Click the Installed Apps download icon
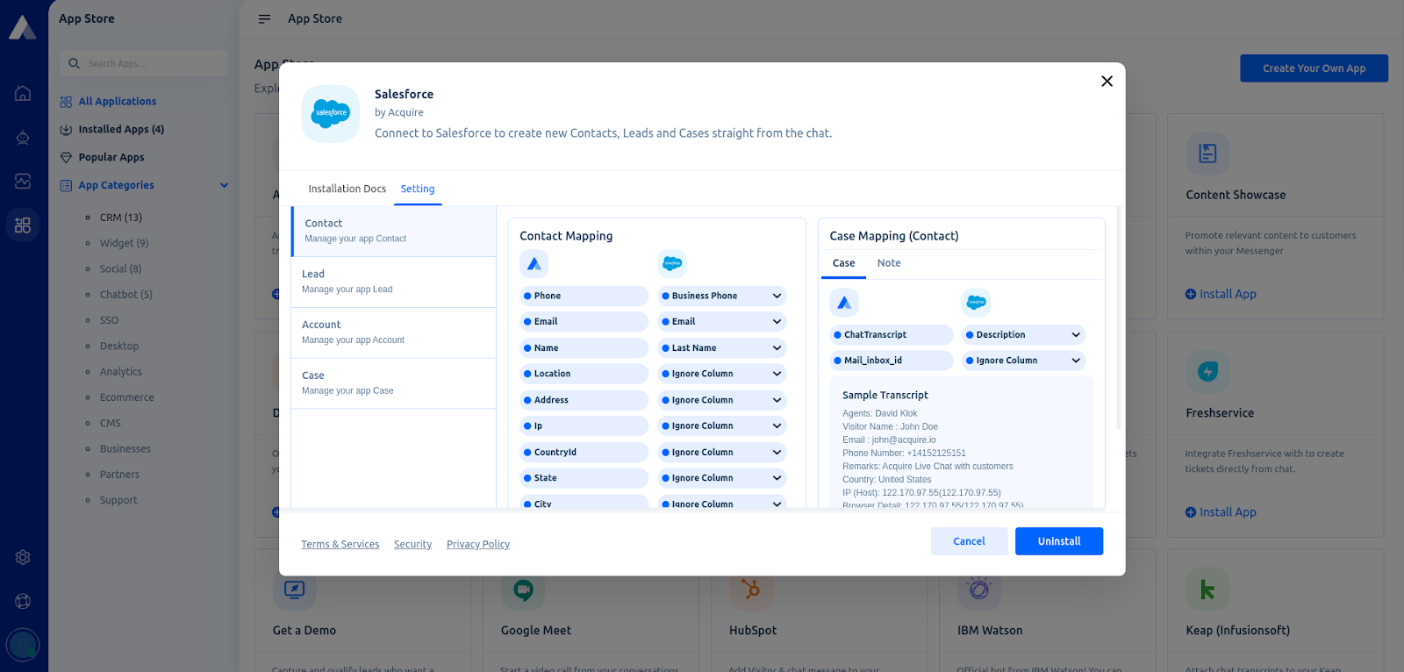The height and width of the screenshot is (672, 1404). 66,130
